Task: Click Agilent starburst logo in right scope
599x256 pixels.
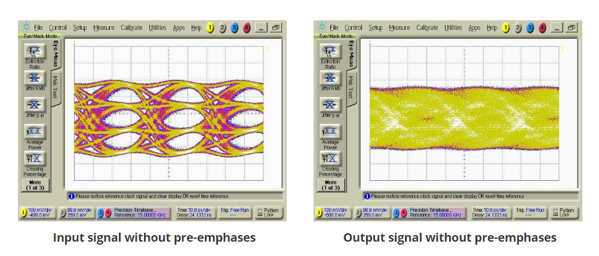Action: [321, 27]
